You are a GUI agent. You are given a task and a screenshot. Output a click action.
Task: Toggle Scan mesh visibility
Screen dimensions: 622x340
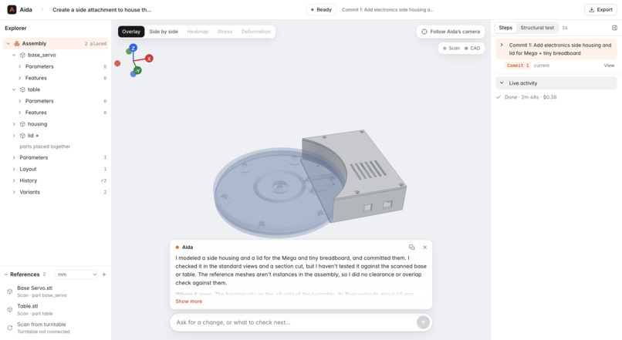coord(451,49)
